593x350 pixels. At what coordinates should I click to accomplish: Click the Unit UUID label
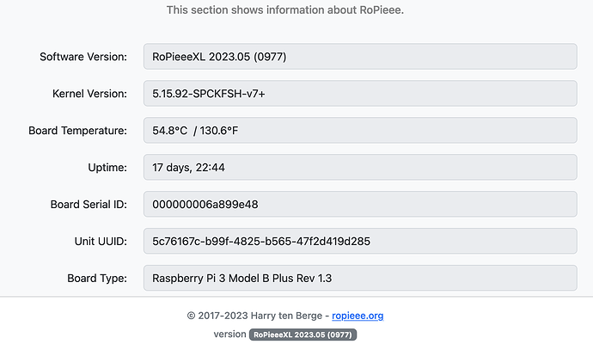pyautogui.click(x=99, y=242)
